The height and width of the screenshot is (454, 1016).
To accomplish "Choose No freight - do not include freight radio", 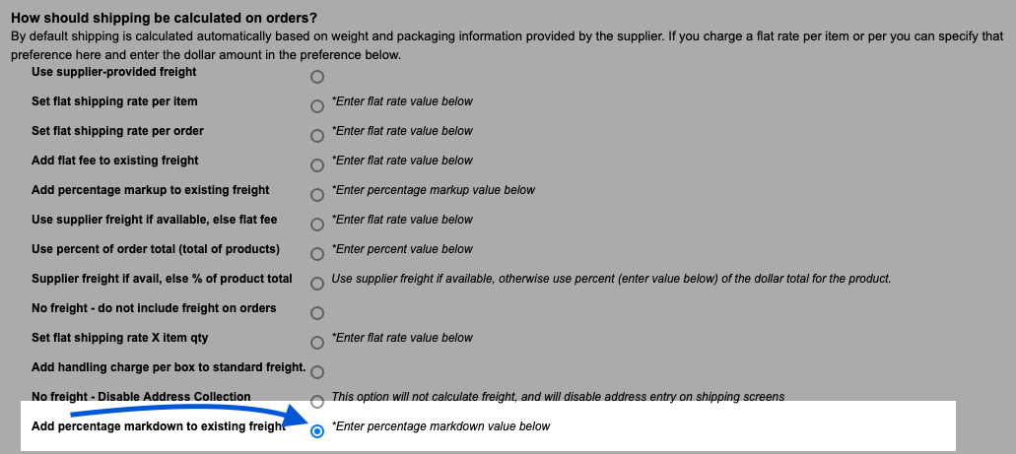I will click(317, 313).
